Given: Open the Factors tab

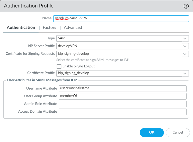Looking at the screenshot, I should tap(49, 28).
